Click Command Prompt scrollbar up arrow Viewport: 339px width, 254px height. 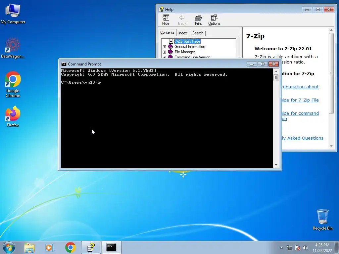pyautogui.click(x=276, y=71)
